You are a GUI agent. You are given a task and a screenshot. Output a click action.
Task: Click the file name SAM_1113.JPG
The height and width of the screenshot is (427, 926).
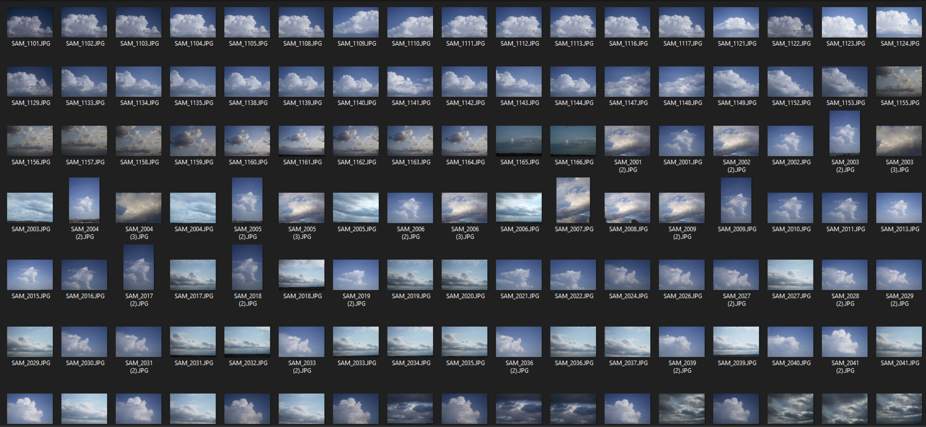click(x=574, y=44)
